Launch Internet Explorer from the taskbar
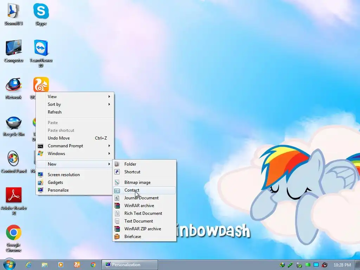Image resolution: width=360 pixels, height=270 pixels. click(x=28, y=265)
